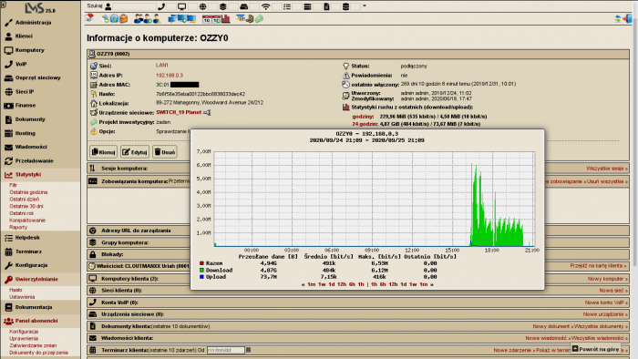Select Ostatnie 30 dni under Statystyki

pyautogui.click(x=26, y=206)
